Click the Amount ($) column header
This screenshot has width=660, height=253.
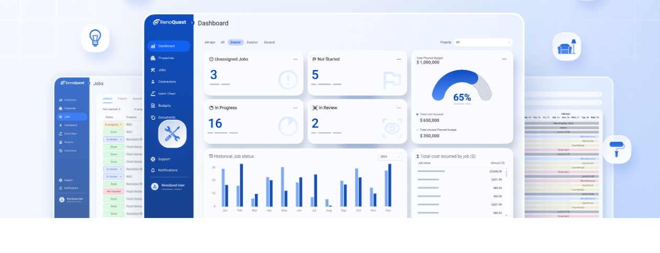(497, 163)
